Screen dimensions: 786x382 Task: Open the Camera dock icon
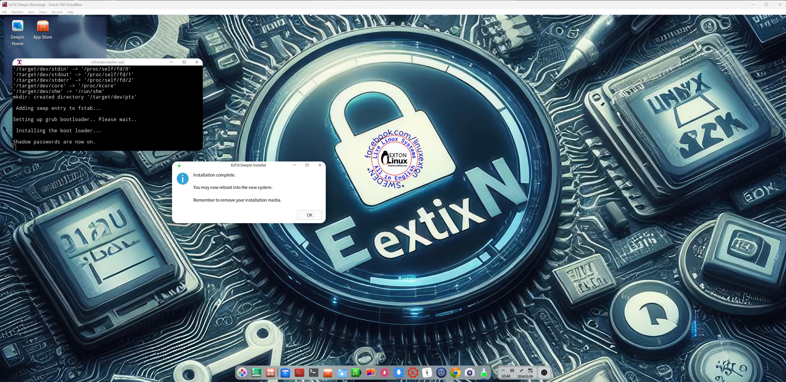pyautogui.click(x=470, y=373)
